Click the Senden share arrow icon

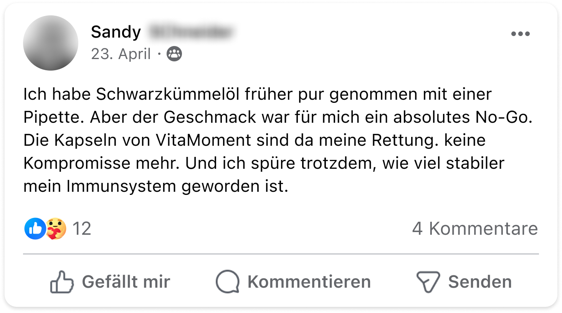pos(428,282)
